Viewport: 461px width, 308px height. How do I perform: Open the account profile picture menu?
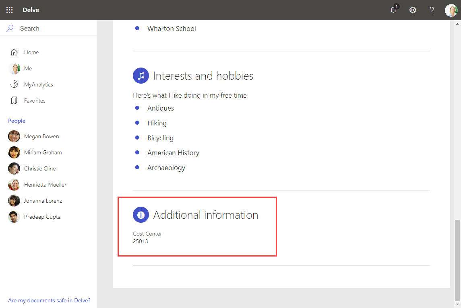(451, 10)
